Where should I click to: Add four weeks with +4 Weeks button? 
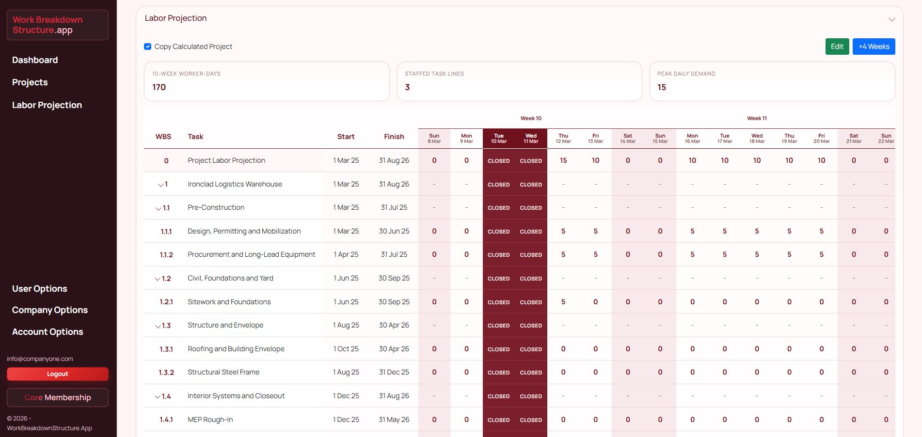click(874, 47)
